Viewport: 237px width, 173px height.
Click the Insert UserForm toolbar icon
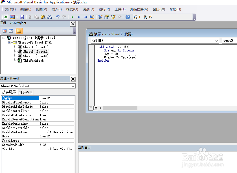coord(12,17)
